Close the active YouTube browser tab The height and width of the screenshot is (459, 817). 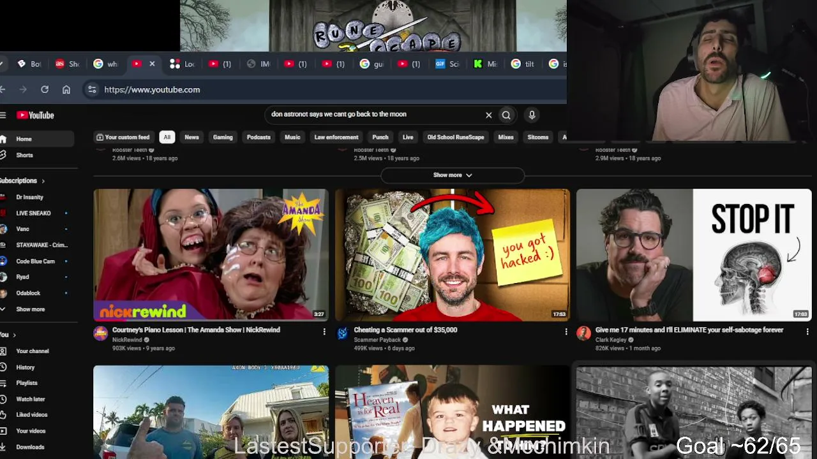pyautogui.click(x=152, y=64)
